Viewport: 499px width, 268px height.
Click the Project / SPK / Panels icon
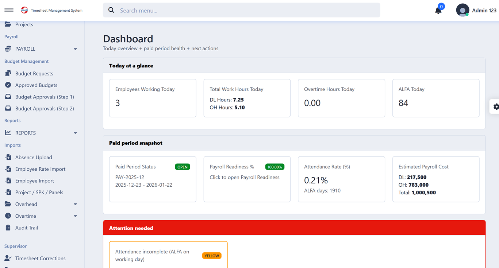pos(8,192)
